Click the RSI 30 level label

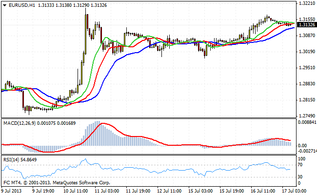(x=300, y=177)
